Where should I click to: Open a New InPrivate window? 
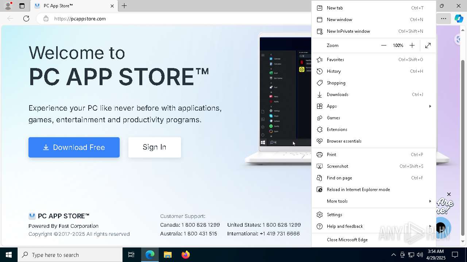pyautogui.click(x=374, y=31)
